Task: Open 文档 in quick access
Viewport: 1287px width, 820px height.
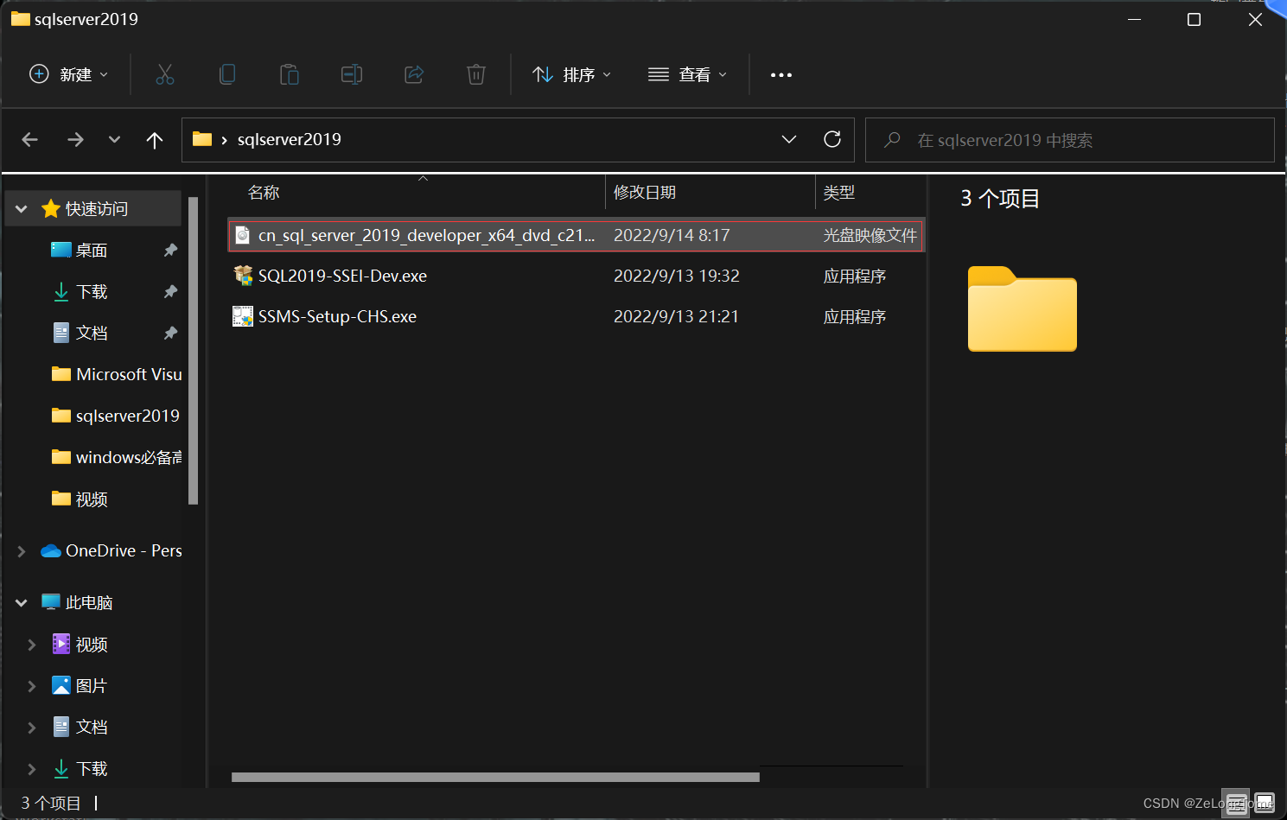Action: pos(92,334)
